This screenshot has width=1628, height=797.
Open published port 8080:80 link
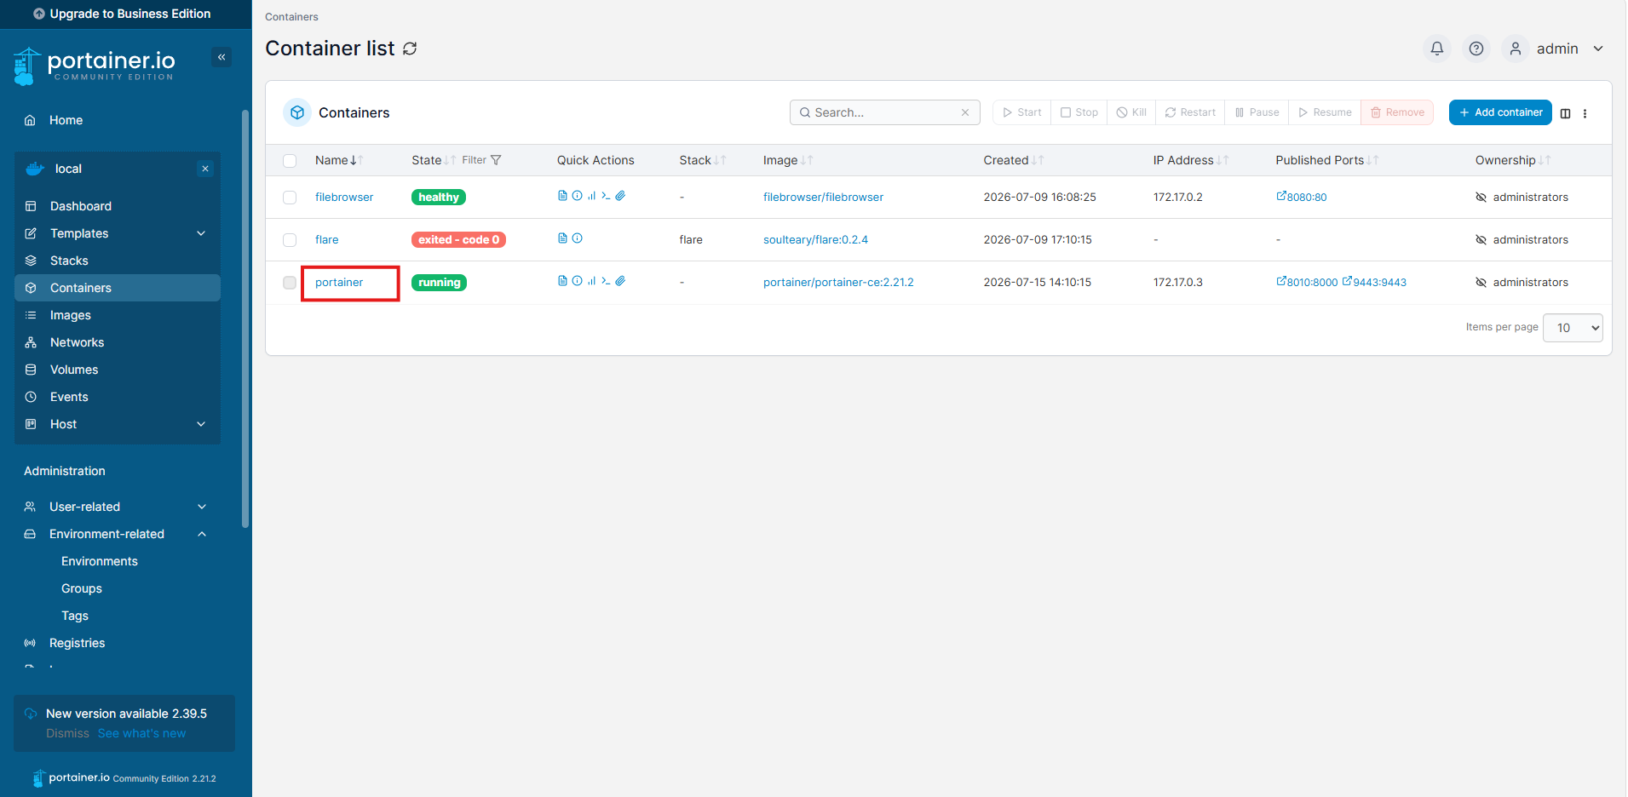(1301, 197)
